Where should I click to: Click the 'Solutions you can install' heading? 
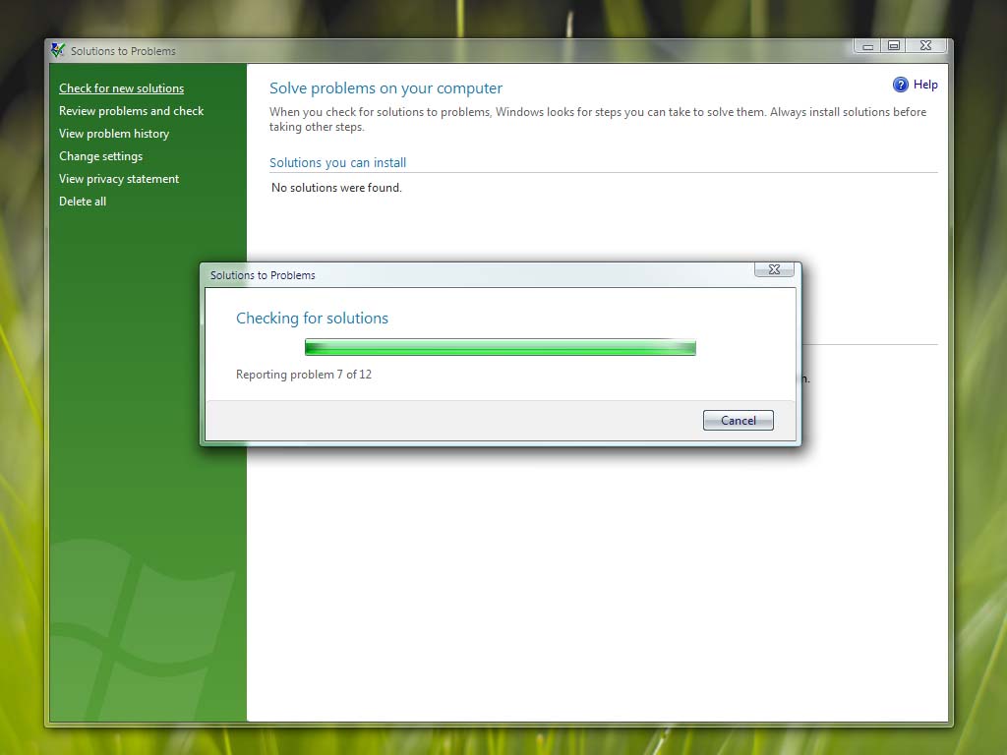(338, 162)
